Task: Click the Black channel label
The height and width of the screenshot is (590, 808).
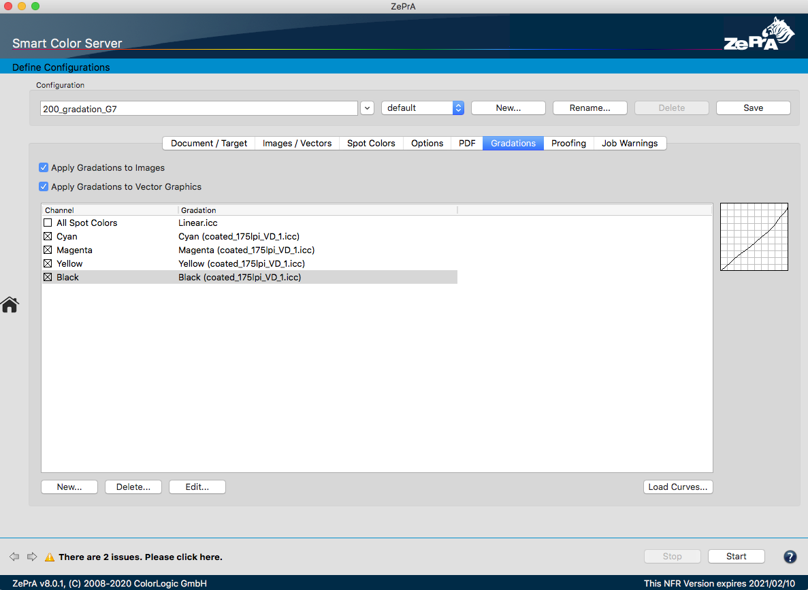Action: pyautogui.click(x=67, y=277)
